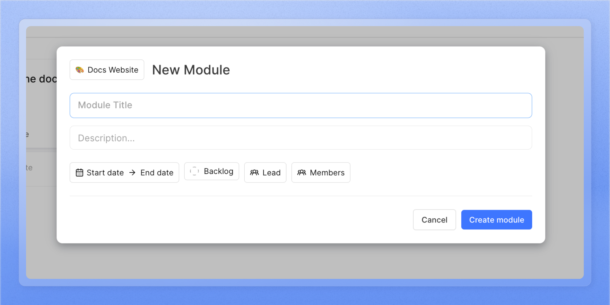Open the Docs Website project dropdown
610x305 pixels.
(x=107, y=70)
